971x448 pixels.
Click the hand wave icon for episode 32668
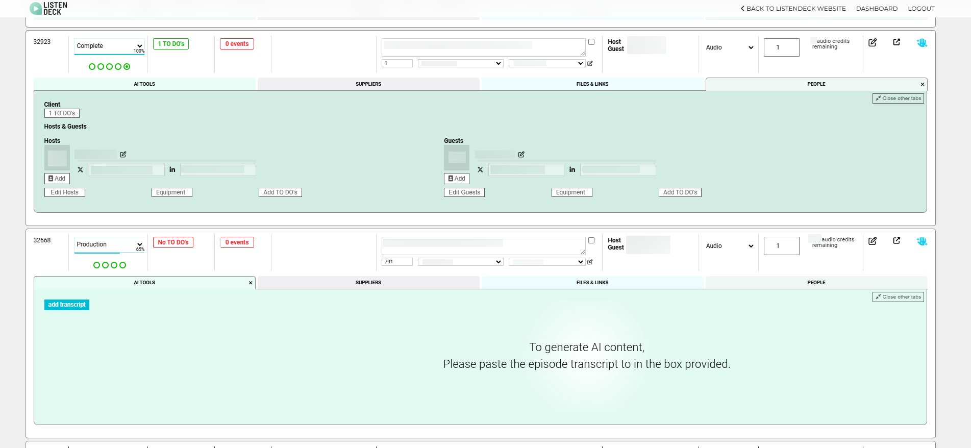tap(922, 241)
